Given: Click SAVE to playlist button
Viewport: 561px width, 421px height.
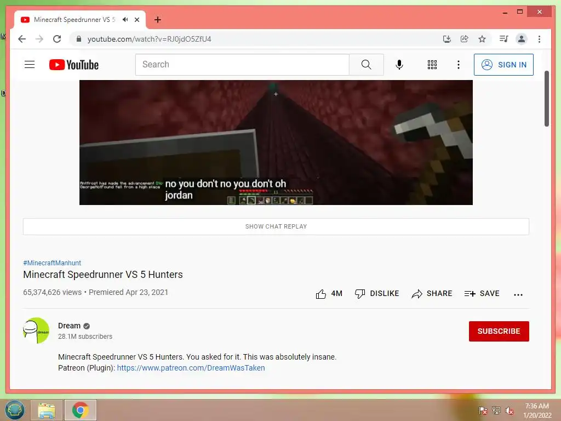Looking at the screenshot, I should click(482, 294).
